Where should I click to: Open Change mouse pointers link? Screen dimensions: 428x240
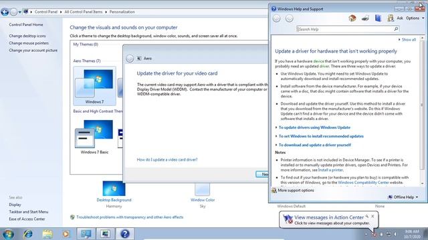pos(29,43)
